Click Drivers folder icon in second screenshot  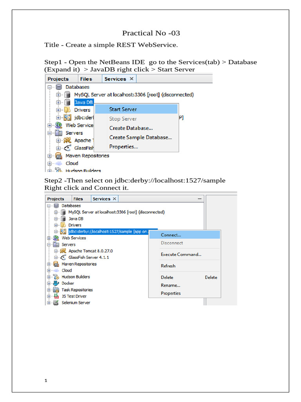coord(63,225)
